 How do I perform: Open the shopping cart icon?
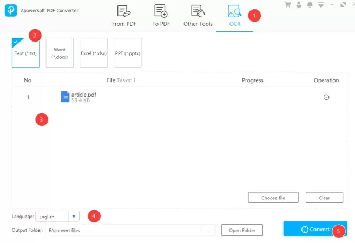[288, 4]
